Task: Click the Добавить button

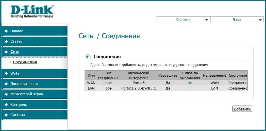Action: (x=242, y=109)
